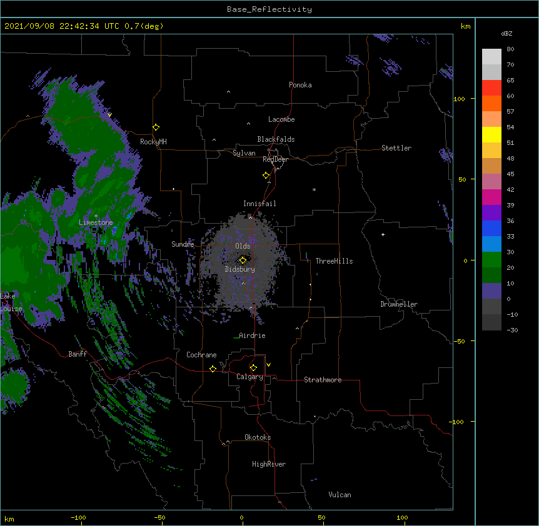
Task: Click the Blackfalds label
Action: pyautogui.click(x=276, y=139)
